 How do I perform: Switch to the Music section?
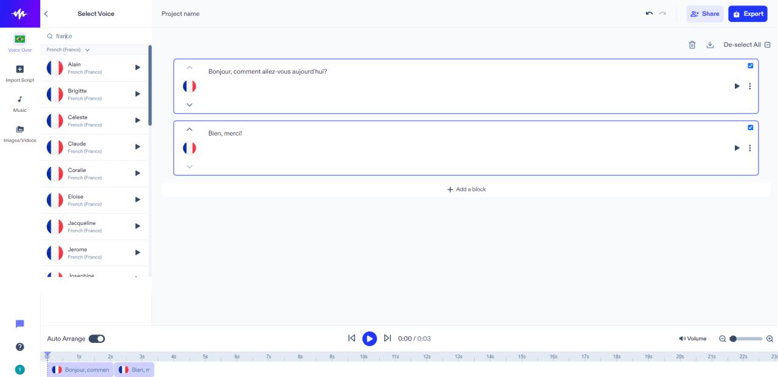(20, 104)
